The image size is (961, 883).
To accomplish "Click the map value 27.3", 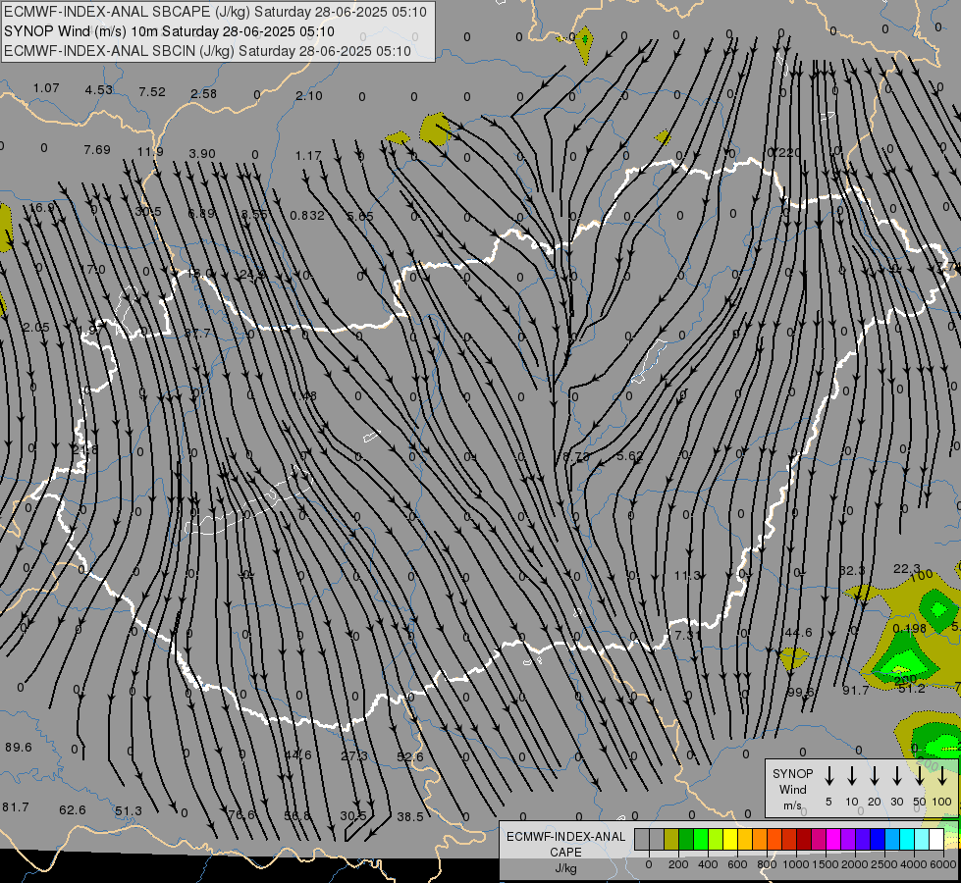I will 354,755.
